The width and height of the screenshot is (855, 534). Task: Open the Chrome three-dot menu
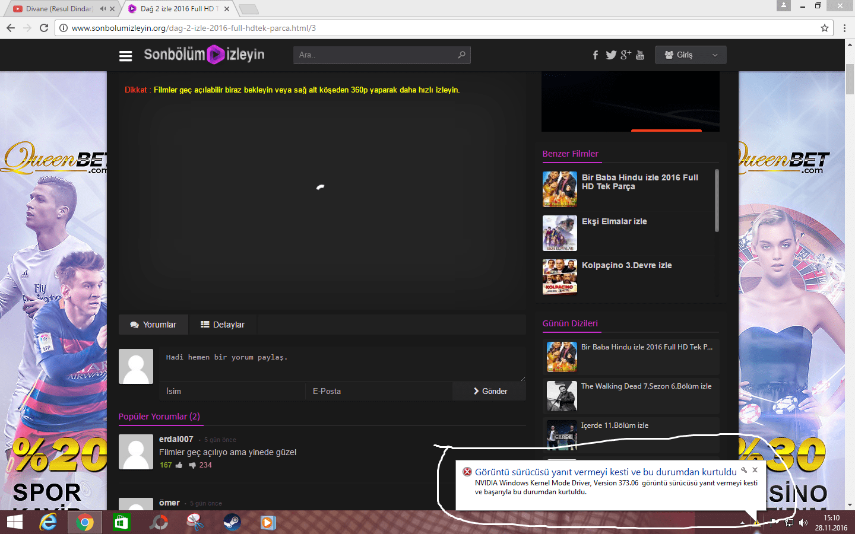point(844,28)
